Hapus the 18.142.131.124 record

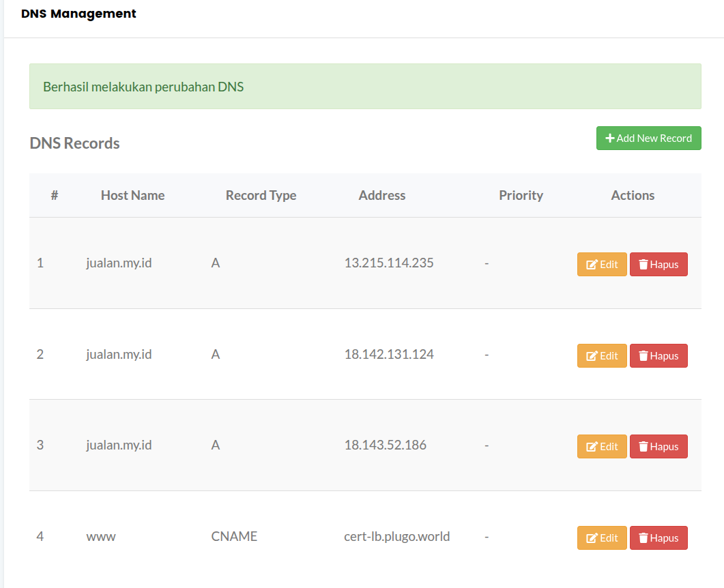tap(658, 355)
